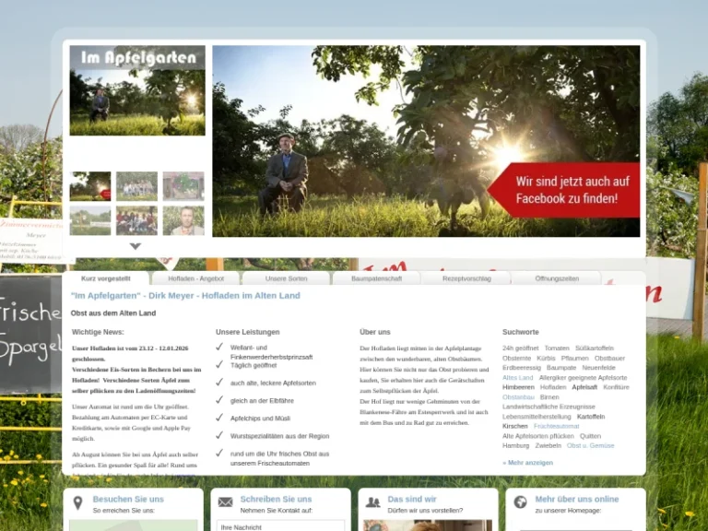
Task: Switch to the Hofladen - Angebot tab
Action: pos(196,278)
